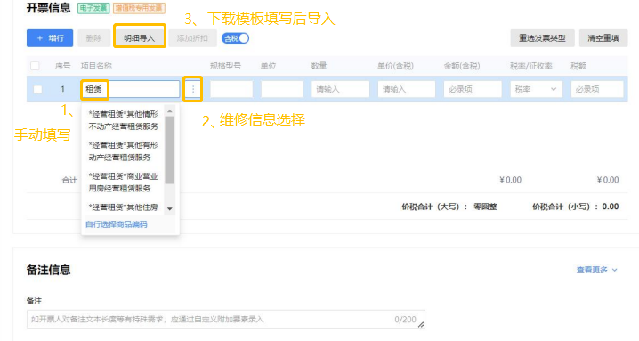
Task: Select 商业营业用房经营租赁服务 option
Action: (x=124, y=183)
